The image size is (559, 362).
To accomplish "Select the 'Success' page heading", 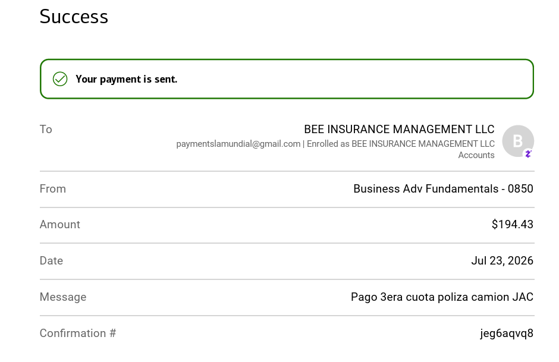I will [x=74, y=17].
